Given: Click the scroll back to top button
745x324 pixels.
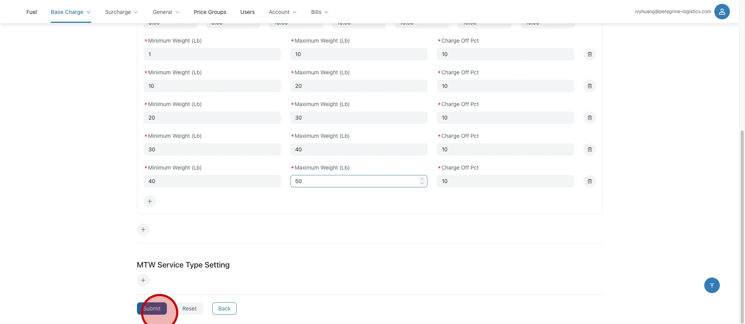Looking at the screenshot, I should pyautogui.click(x=712, y=285).
